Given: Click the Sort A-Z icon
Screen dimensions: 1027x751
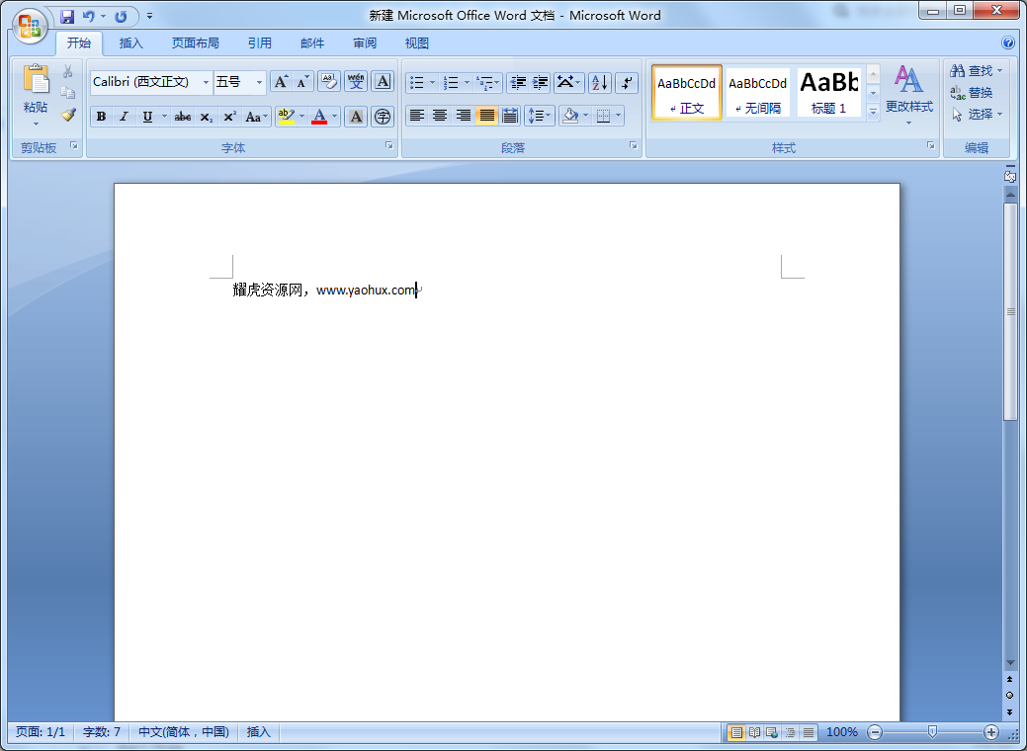Looking at the screenshot, I should [x=600, y=82].
